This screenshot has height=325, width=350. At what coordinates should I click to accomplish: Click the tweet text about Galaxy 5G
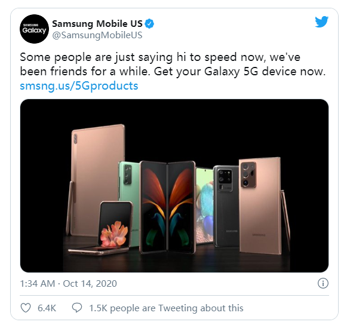[173, 65]
